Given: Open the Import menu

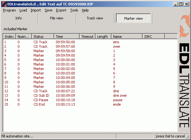Looking at the screenshot, I should click(x=36, y=10).
